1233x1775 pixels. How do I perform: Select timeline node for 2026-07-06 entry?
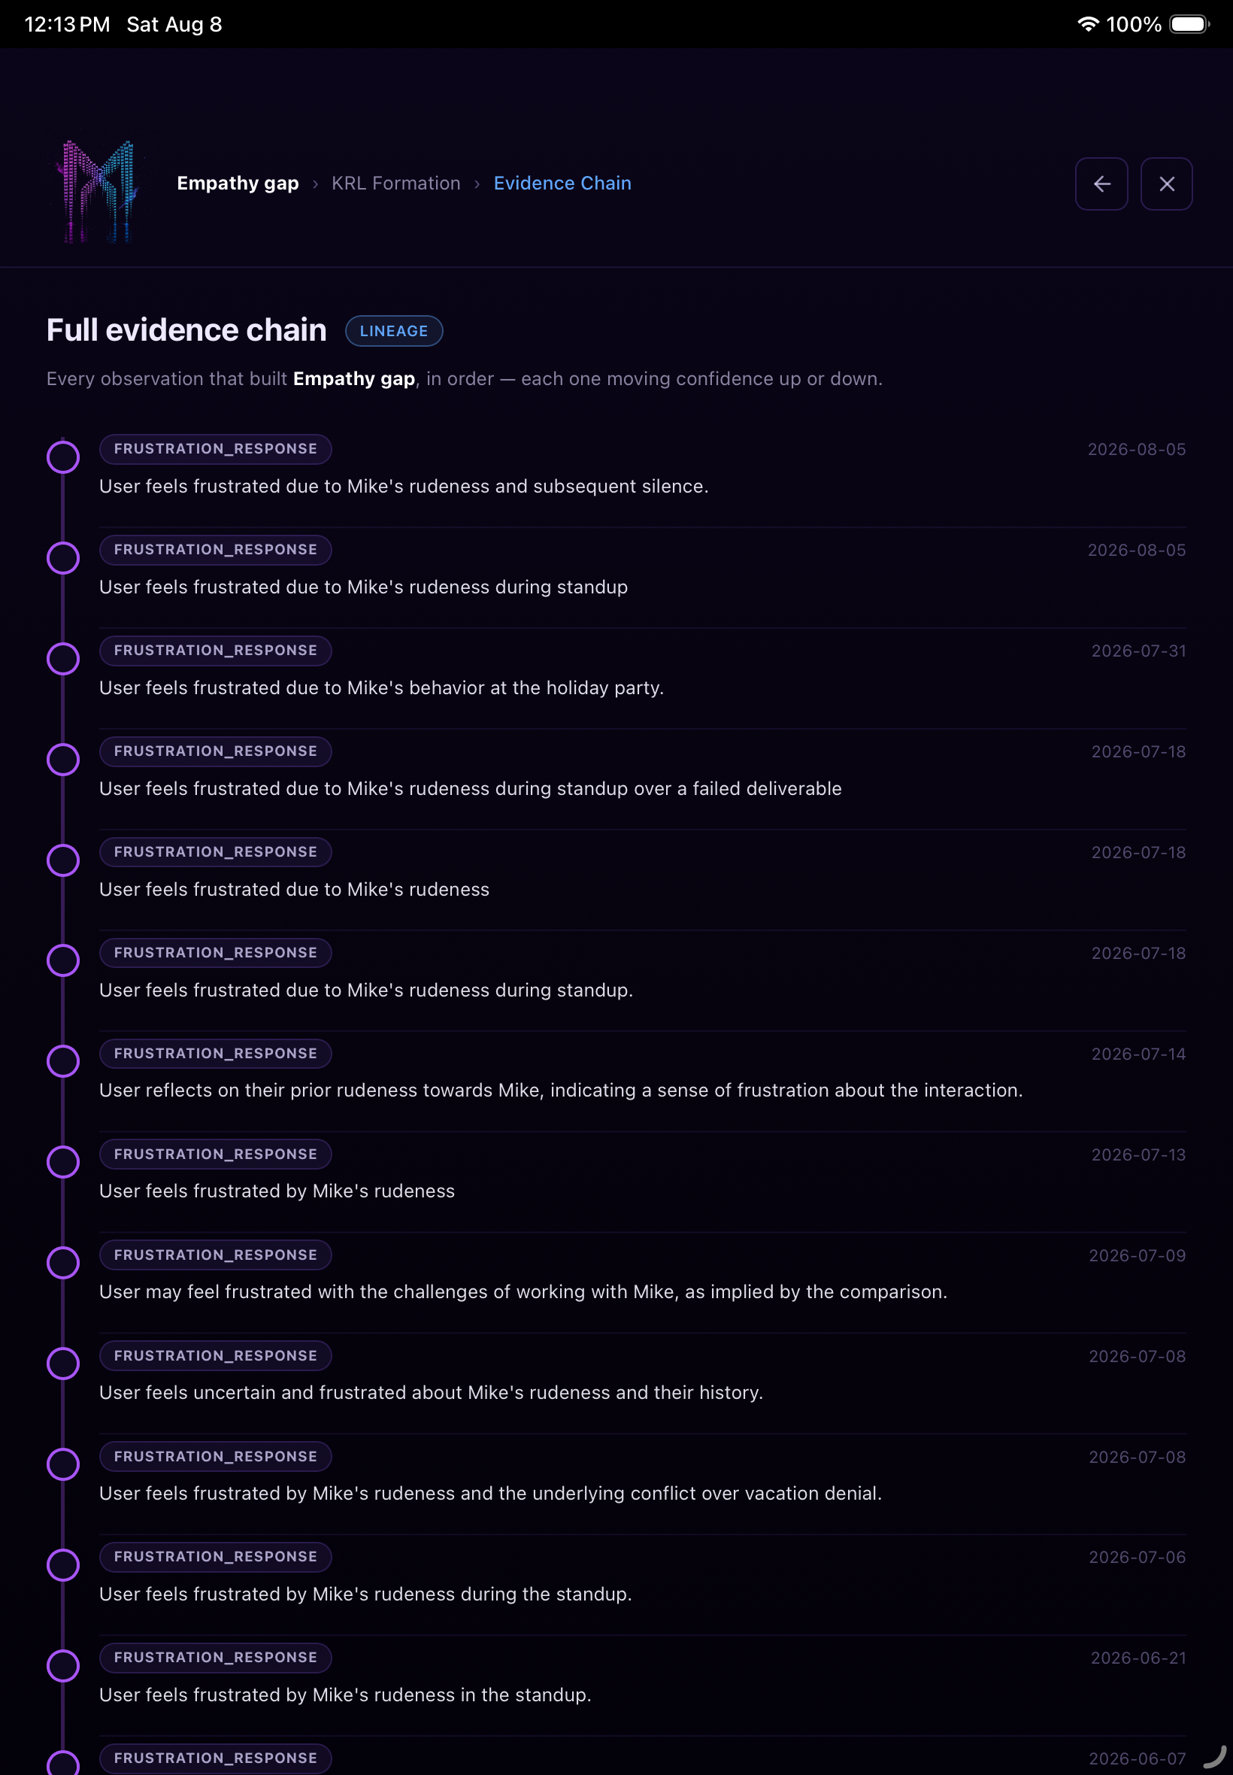tap(63, 1566)
